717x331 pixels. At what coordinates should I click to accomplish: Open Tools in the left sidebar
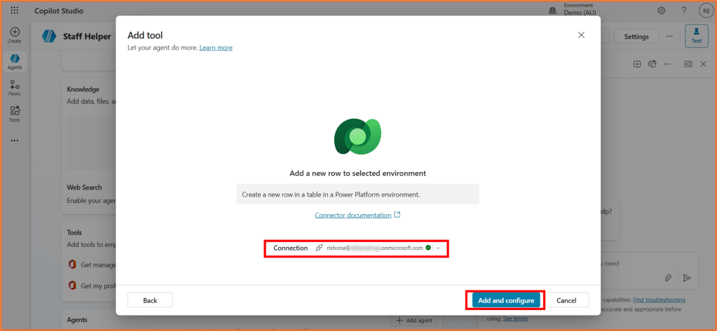tap(15, 114)
